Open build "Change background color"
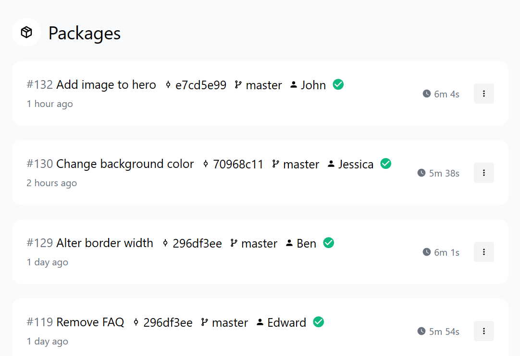This screenshot has height=356, width=520. [x=125, y=164]
